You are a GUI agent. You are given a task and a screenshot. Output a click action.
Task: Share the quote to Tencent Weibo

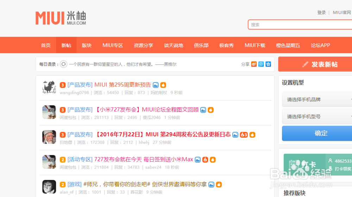point(261,64)
